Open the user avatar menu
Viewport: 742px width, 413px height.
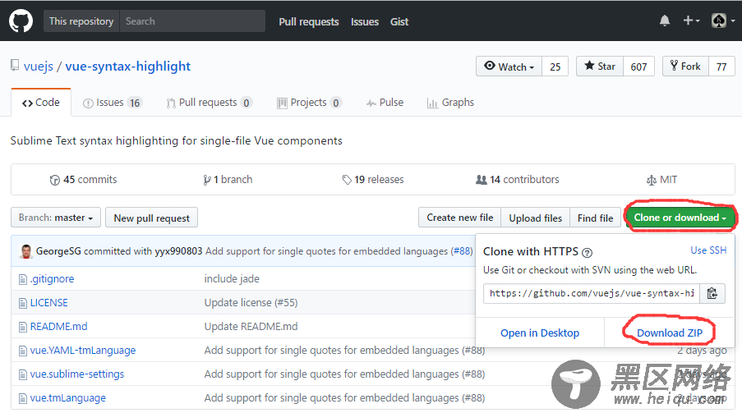tap(723, 21)
